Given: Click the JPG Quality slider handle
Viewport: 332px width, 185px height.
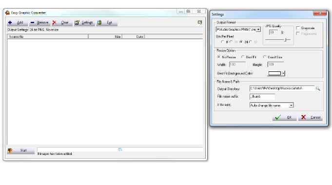Looking at the screenshot, I should 286,40.
